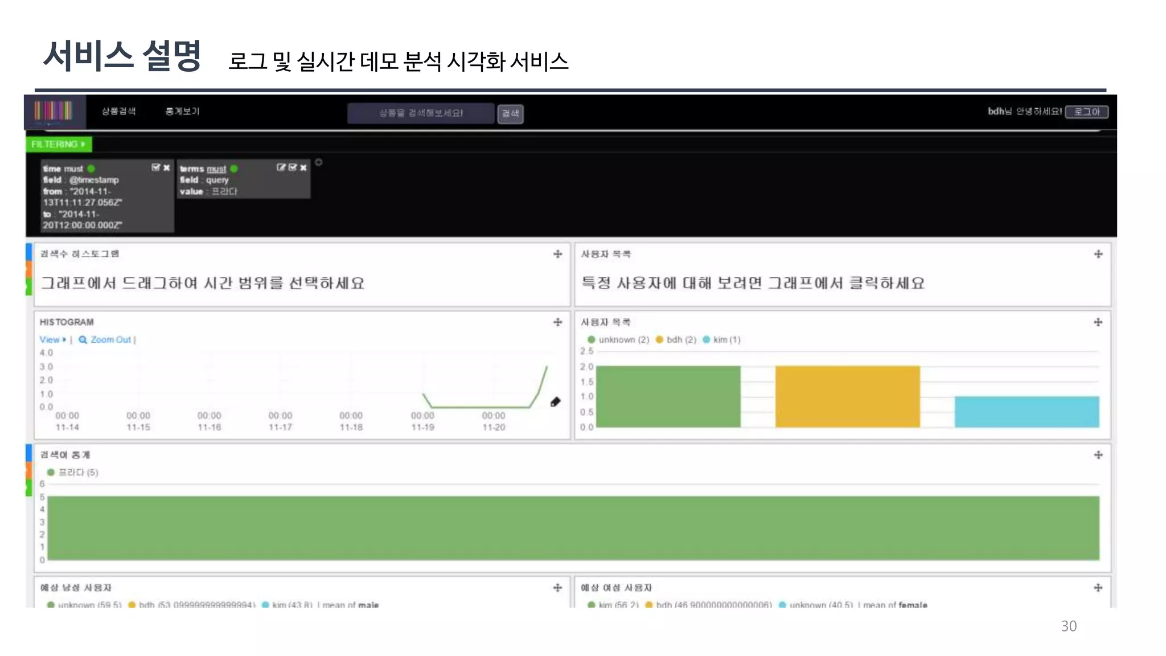Screen dimensions: 1166x656
Task: Toggle the terms filter checkbox icon
Action: tap(293, 167)
